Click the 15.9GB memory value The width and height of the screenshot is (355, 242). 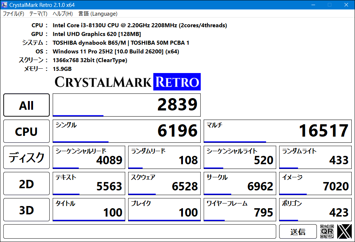(62, 69)
